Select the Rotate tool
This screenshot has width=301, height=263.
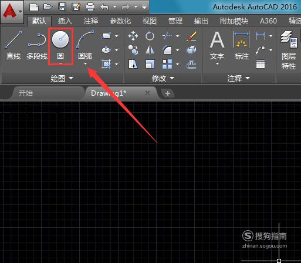(x=150, y=36)
